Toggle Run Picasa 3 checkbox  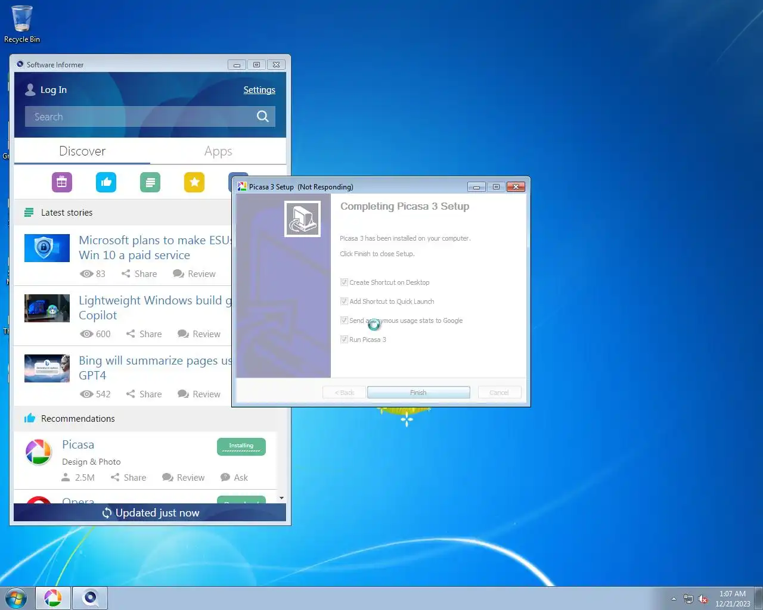click(344, 340)
